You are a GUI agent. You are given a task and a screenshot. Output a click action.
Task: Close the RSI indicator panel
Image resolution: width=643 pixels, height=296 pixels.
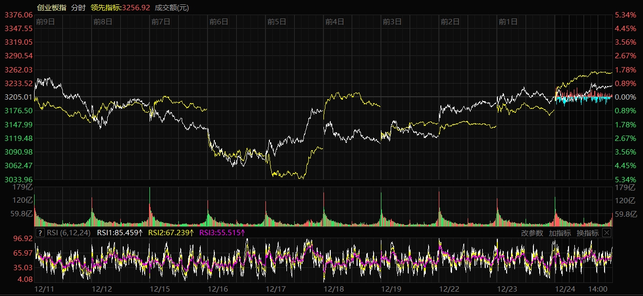click(x=606, y=233)
